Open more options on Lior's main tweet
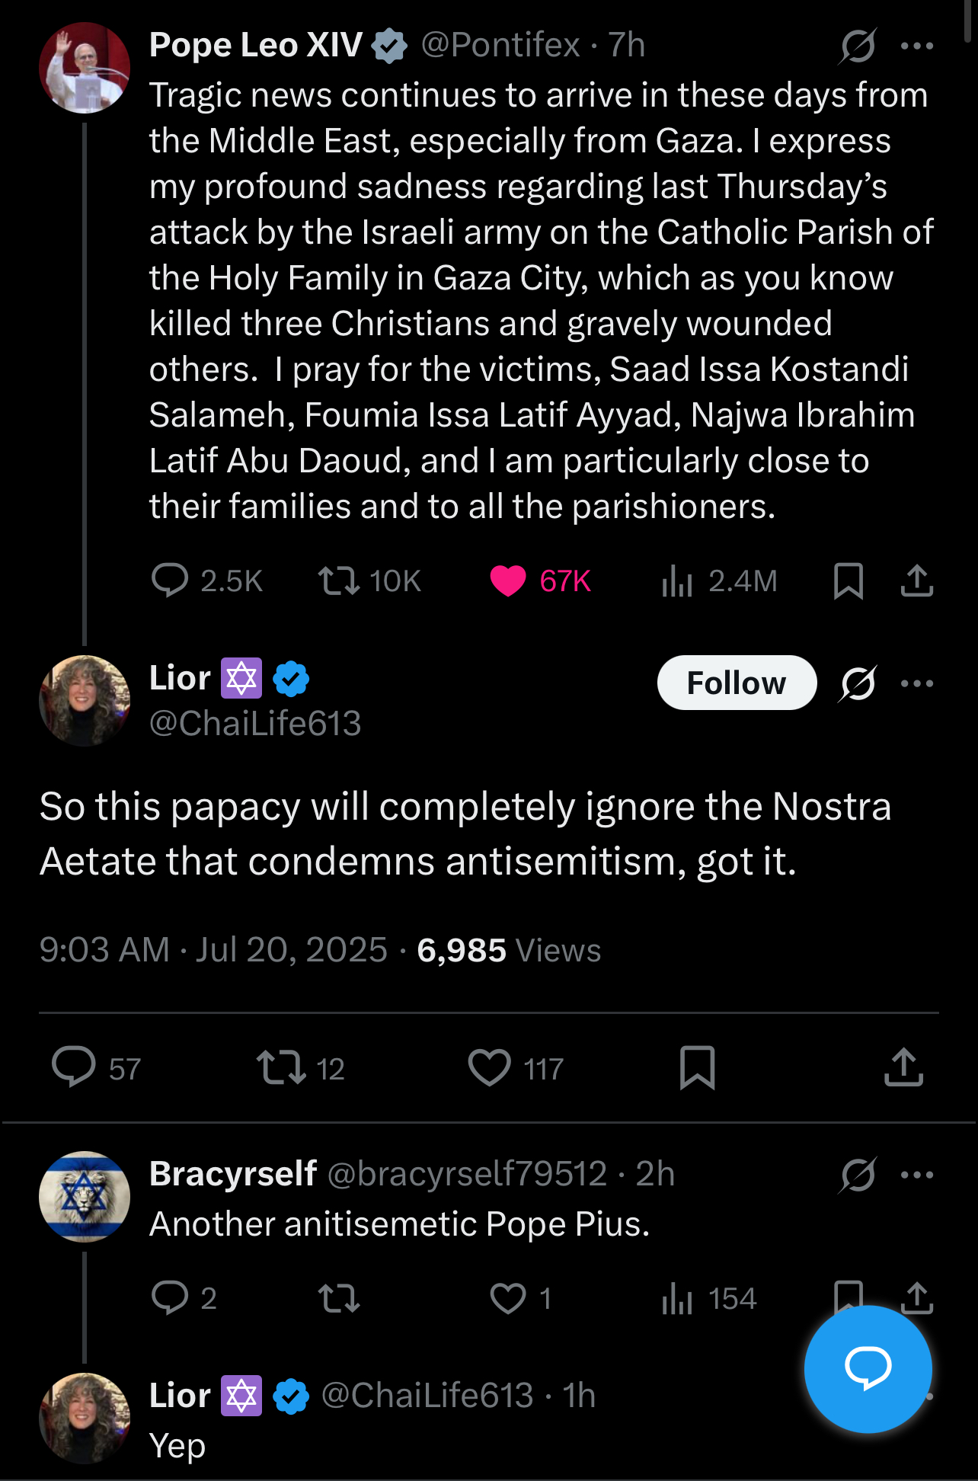 pos(916,683)
